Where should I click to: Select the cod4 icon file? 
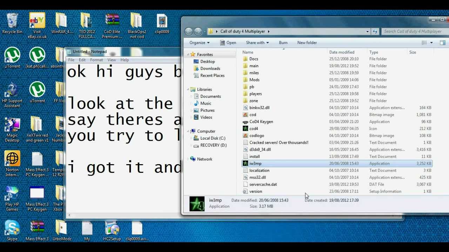(254, 128)
